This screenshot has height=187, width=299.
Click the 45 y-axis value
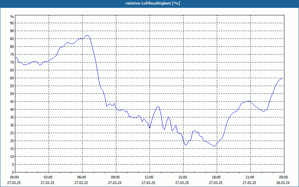[x=12, y=101]
